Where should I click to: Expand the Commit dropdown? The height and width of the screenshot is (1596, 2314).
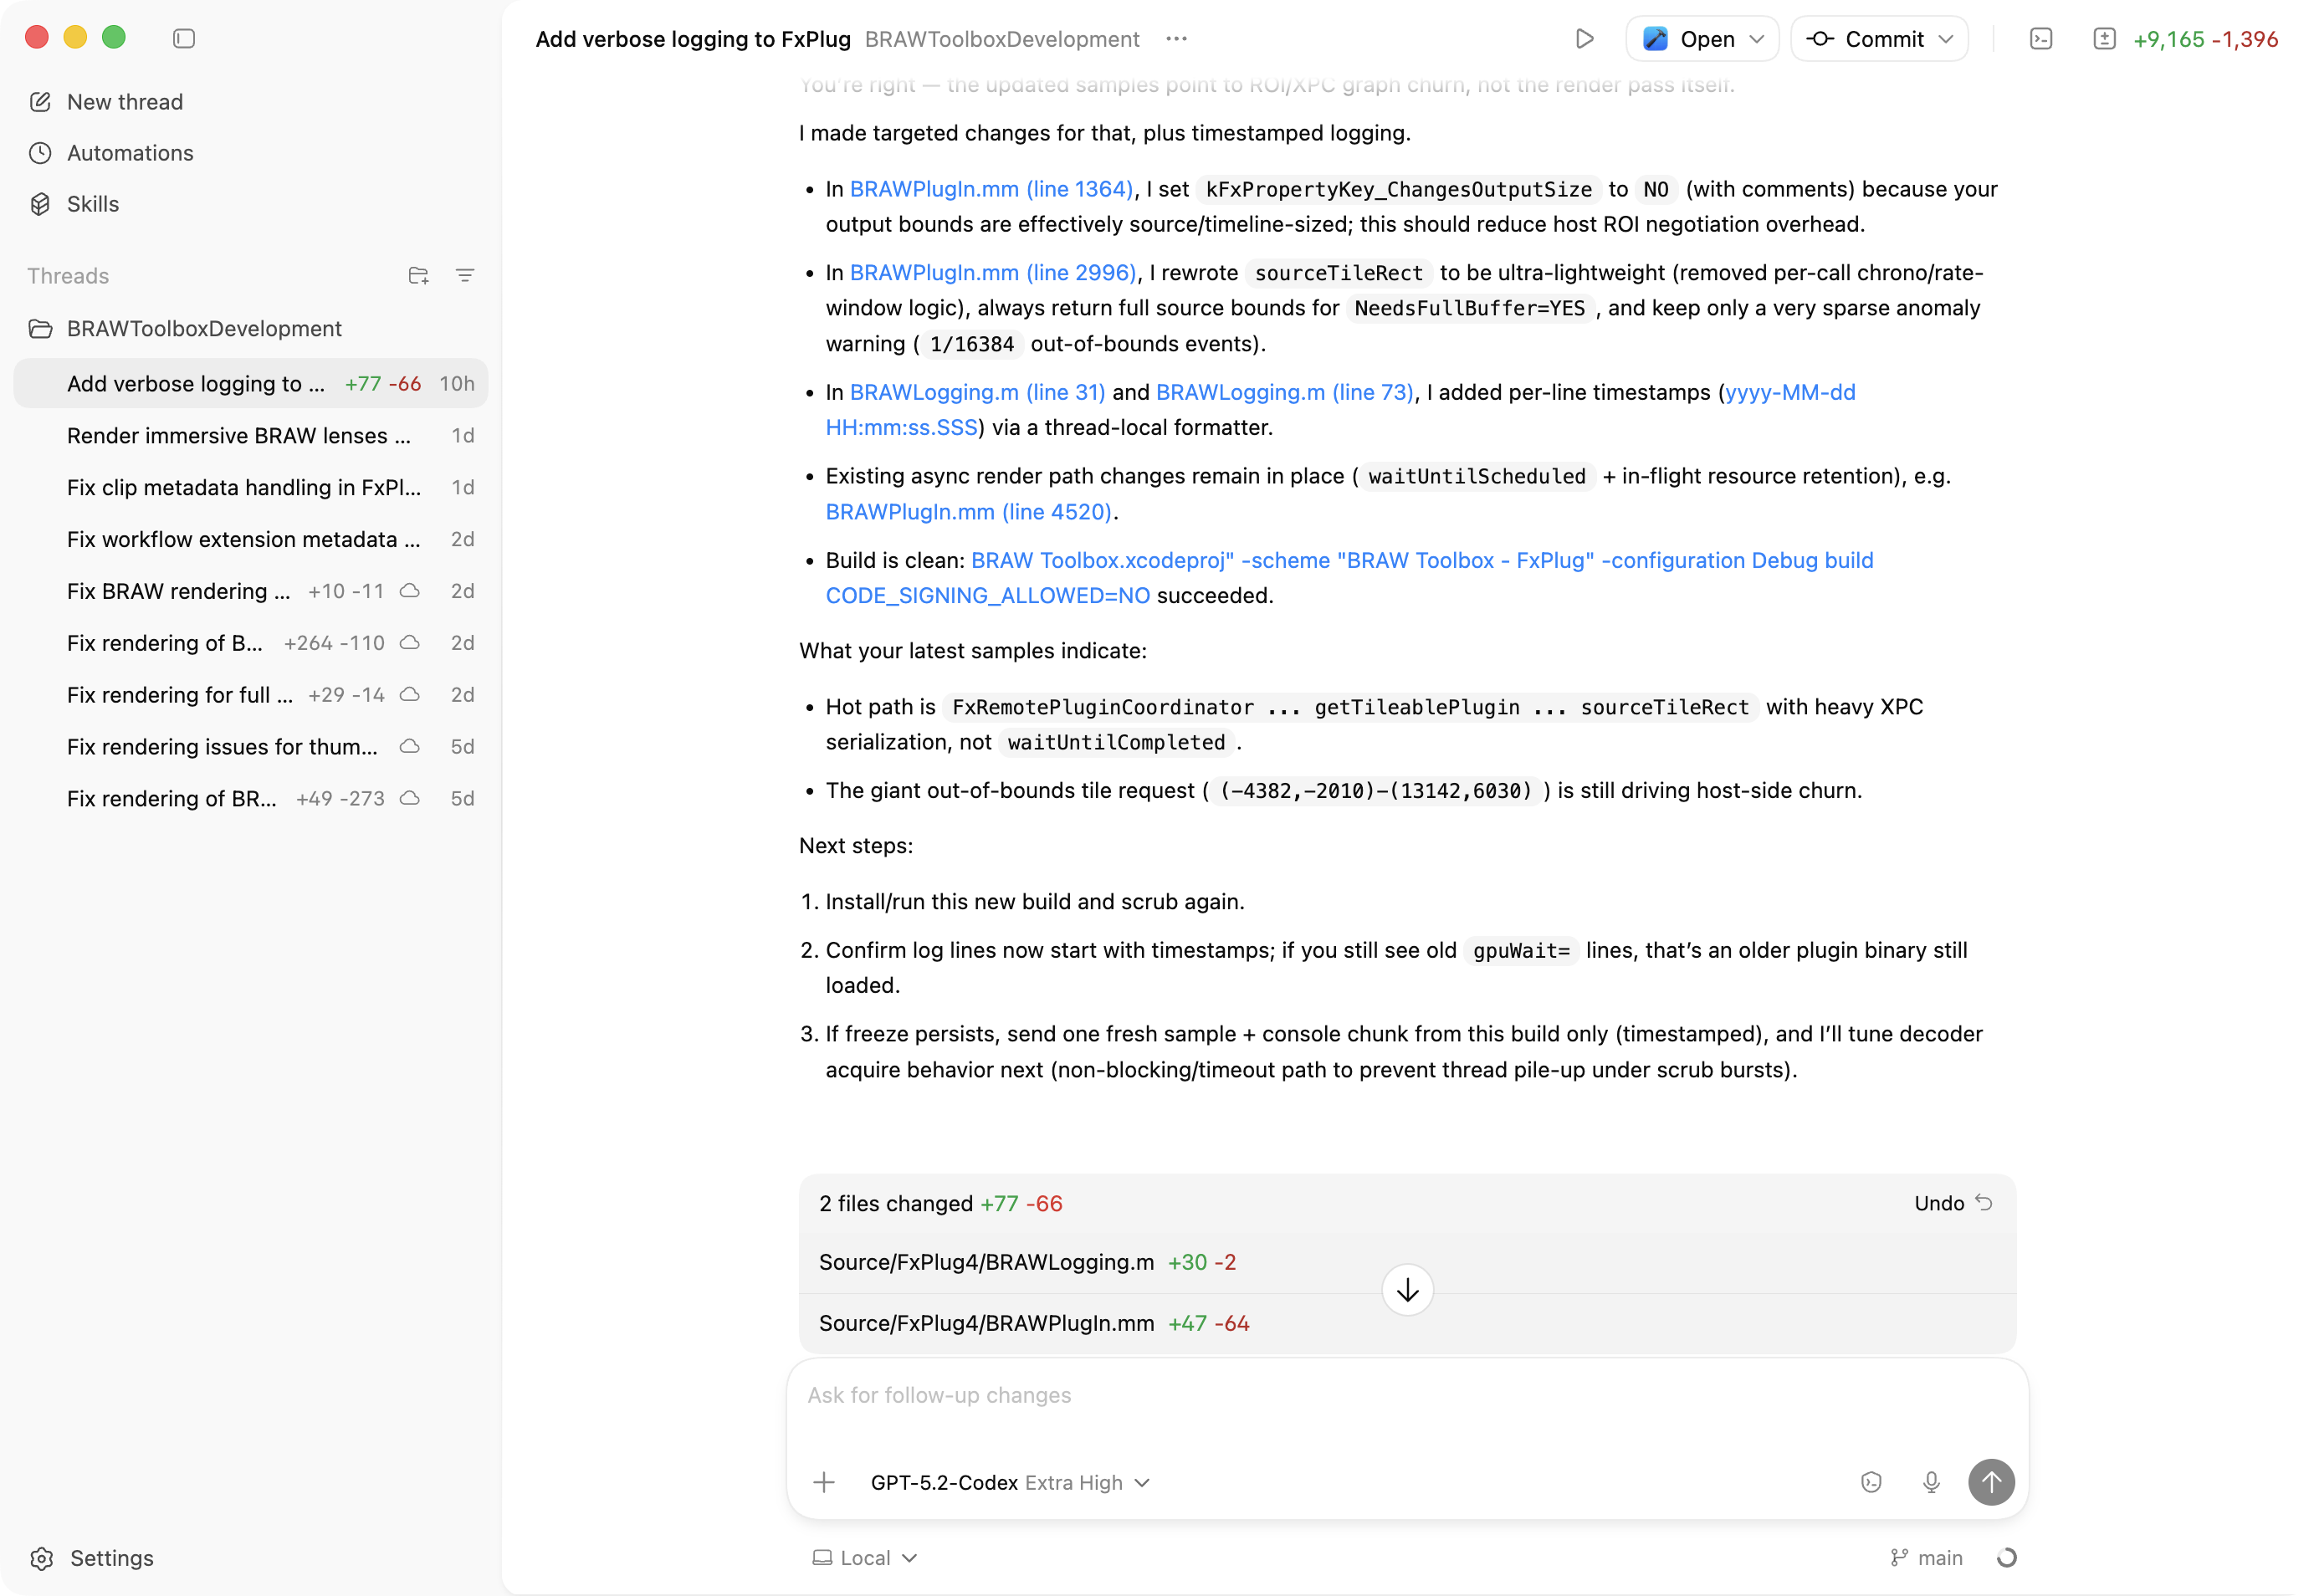(x=1946, y=39)
